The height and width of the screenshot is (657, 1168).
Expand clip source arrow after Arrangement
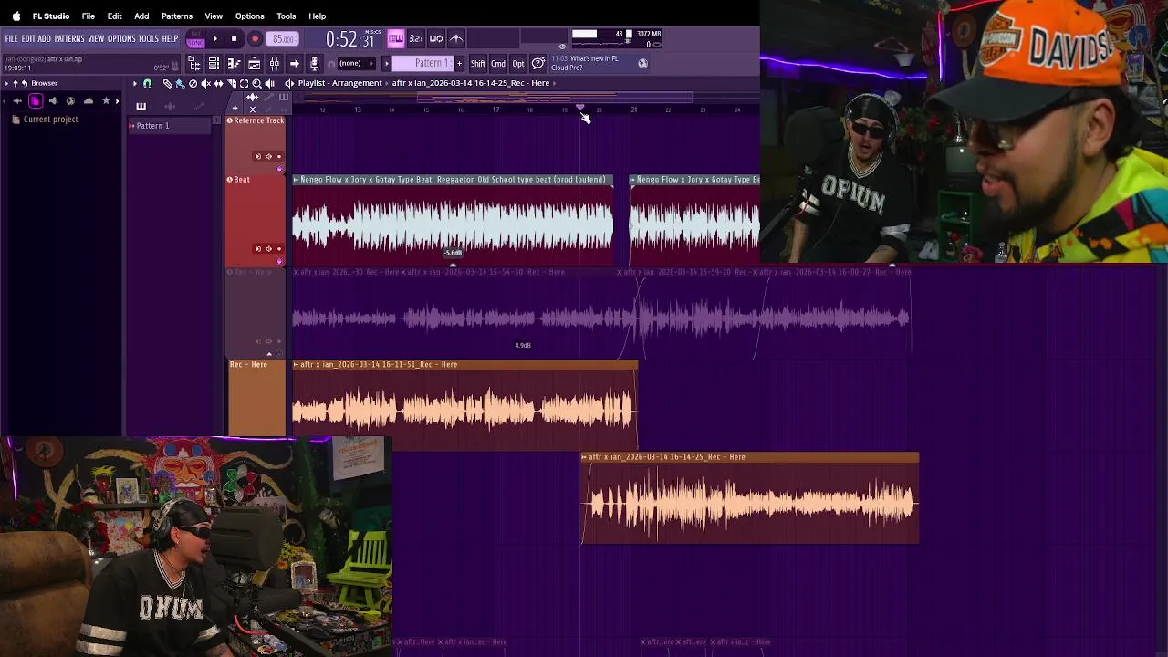(386, 83)
